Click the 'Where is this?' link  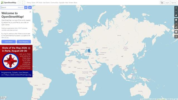coord(21,7)
